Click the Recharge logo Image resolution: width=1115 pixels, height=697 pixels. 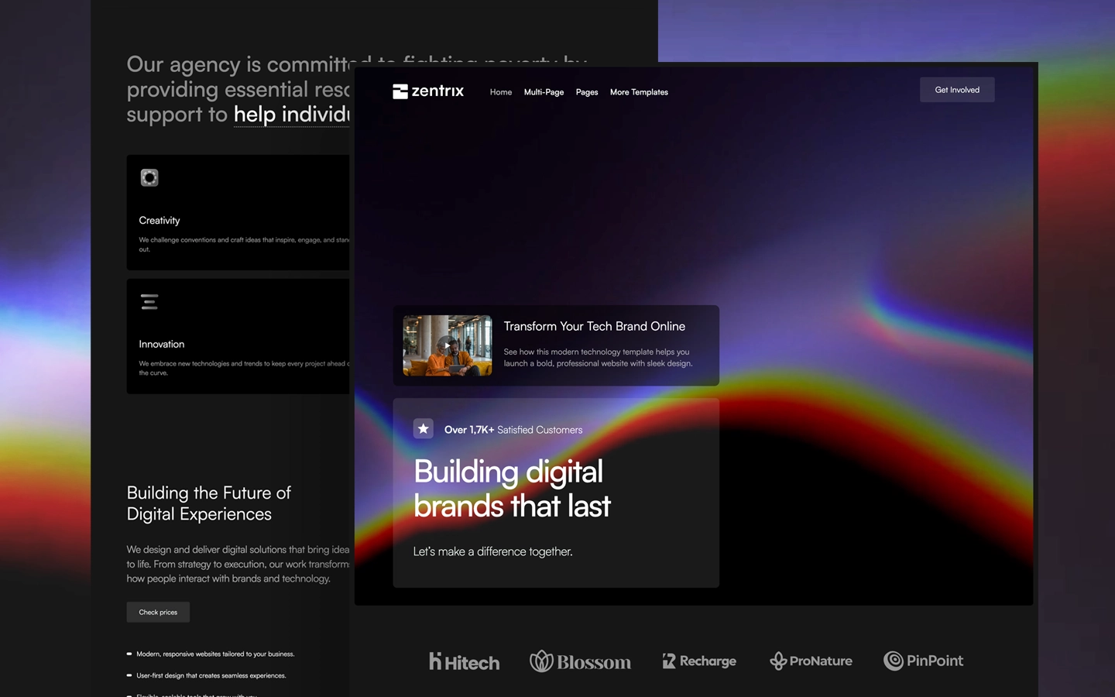coord(699,661)
